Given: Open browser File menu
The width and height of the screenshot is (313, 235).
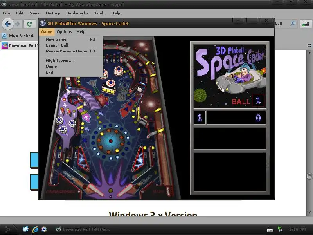Looking at the screenshot, I should click(6, 13).
